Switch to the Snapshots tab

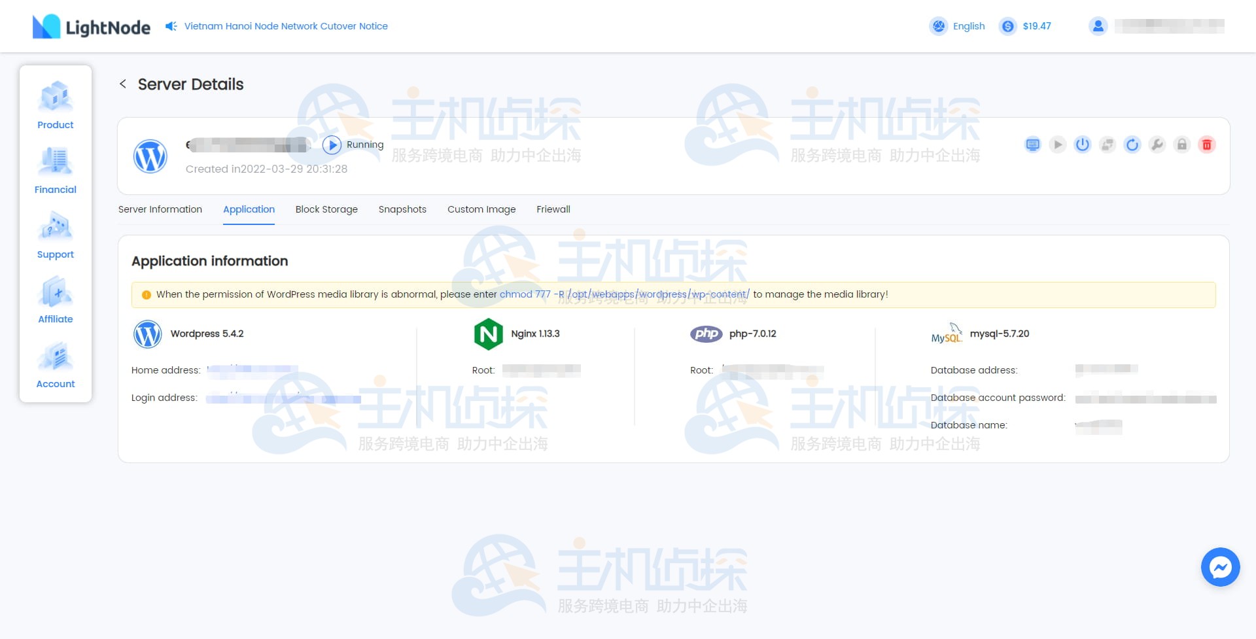[x=402, y=209]
